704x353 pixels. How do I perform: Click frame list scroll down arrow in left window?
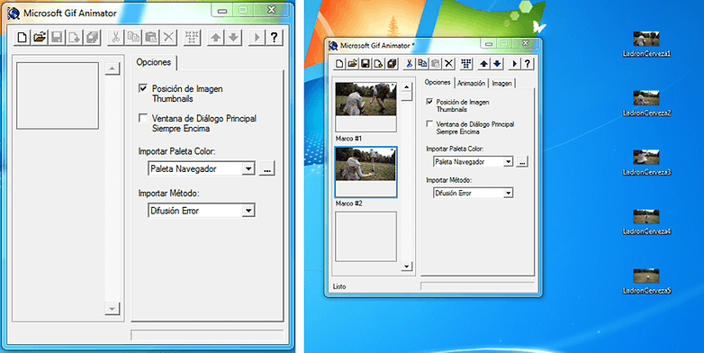113,309
